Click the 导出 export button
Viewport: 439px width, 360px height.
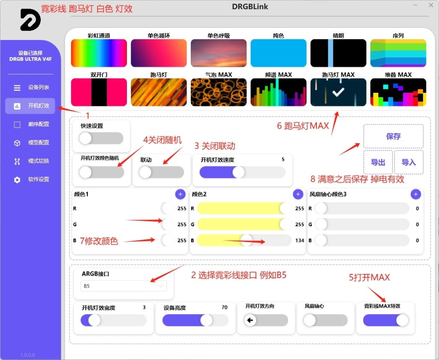[378, 162]
